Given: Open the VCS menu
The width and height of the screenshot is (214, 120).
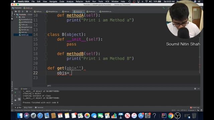Looking at the screenshot, I should point(107,1).
